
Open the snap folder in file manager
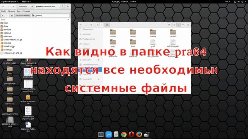[x=113, y=43]
